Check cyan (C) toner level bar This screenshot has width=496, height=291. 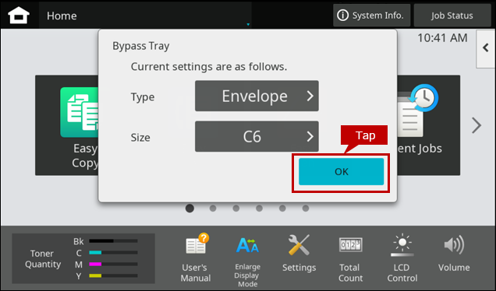(113, 253)
